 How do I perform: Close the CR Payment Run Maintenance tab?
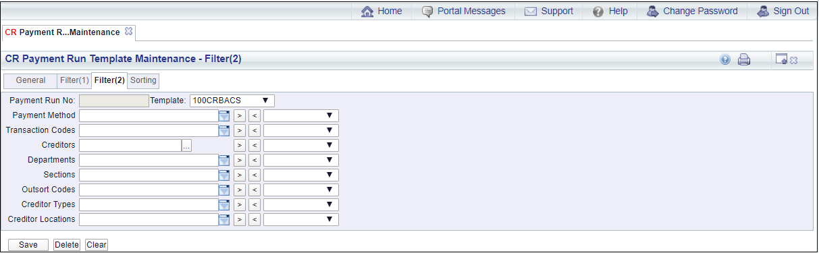pos(129,31)
